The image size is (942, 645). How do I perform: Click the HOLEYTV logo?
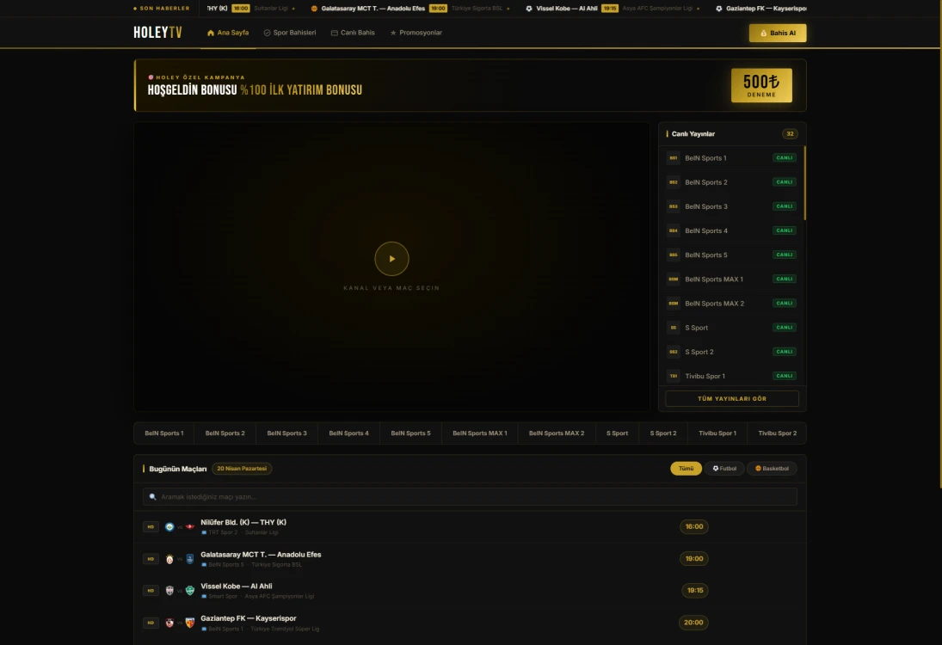click(157, 33)
